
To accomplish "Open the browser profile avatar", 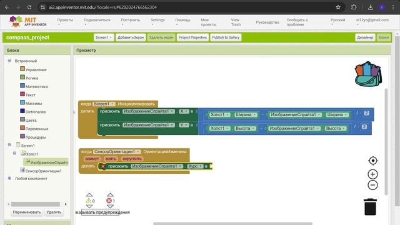I will [x=382, y=7].
